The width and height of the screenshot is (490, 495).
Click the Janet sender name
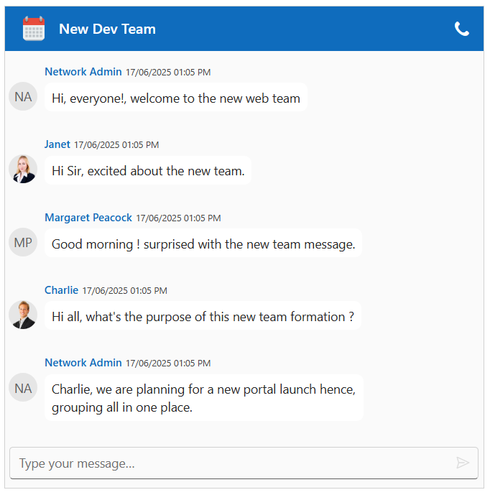pos(57,144)
